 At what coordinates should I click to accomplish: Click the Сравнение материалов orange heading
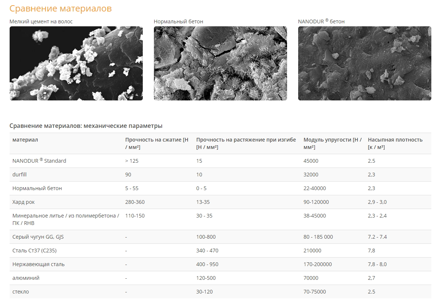[61, 9]
